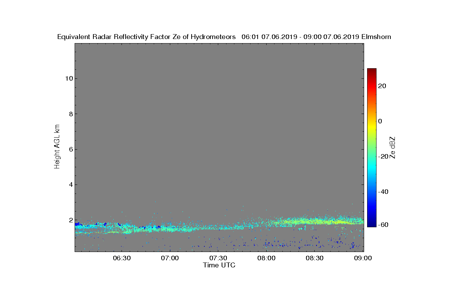Select the 06:30 time tick label
This screenshot has width=450, height=300.
[121, 258]
